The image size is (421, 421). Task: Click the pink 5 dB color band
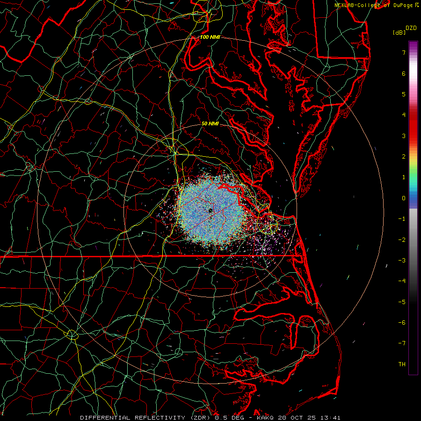pyautogui.click(x=413, y=94)
